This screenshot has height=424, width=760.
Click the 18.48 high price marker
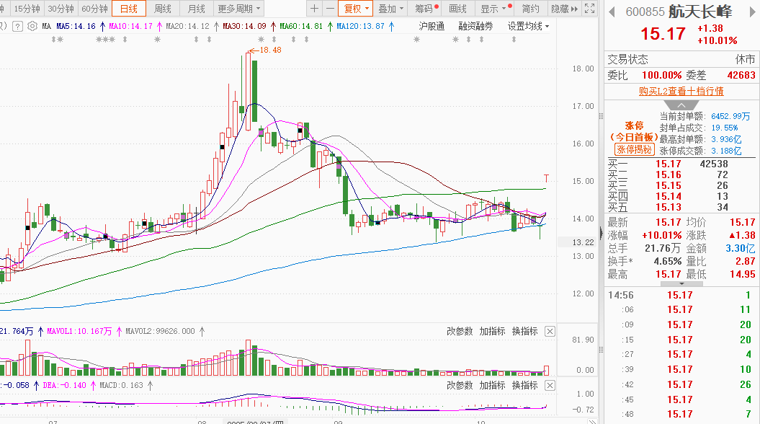point(270,50)
